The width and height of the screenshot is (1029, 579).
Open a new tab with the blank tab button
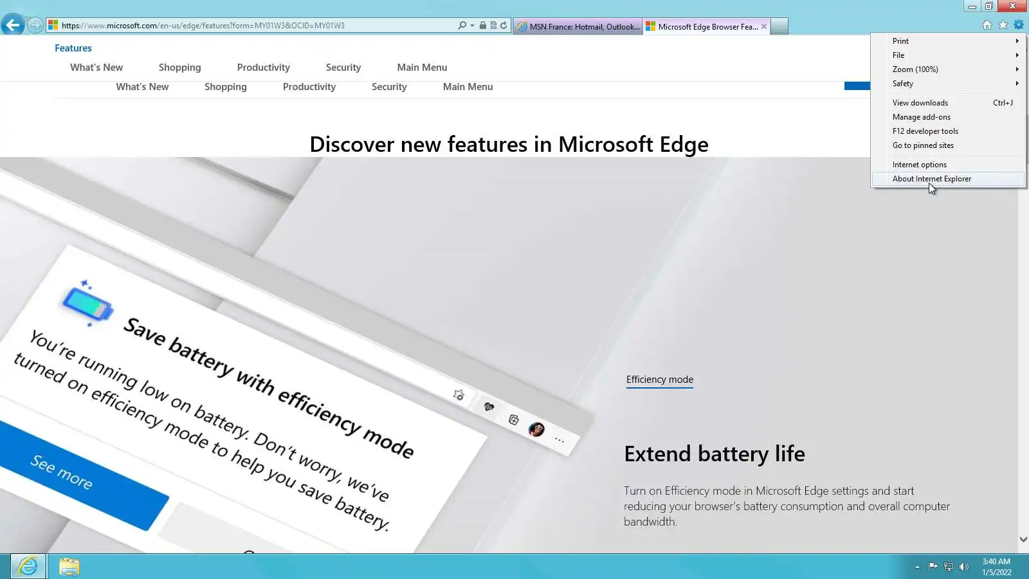779,26
